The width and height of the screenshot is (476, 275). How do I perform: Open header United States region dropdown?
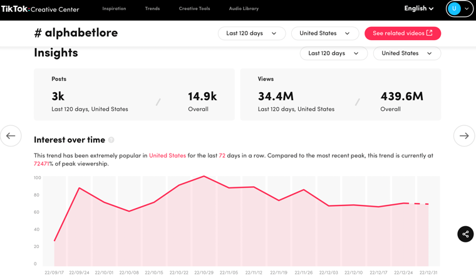(x=325, y=33)
